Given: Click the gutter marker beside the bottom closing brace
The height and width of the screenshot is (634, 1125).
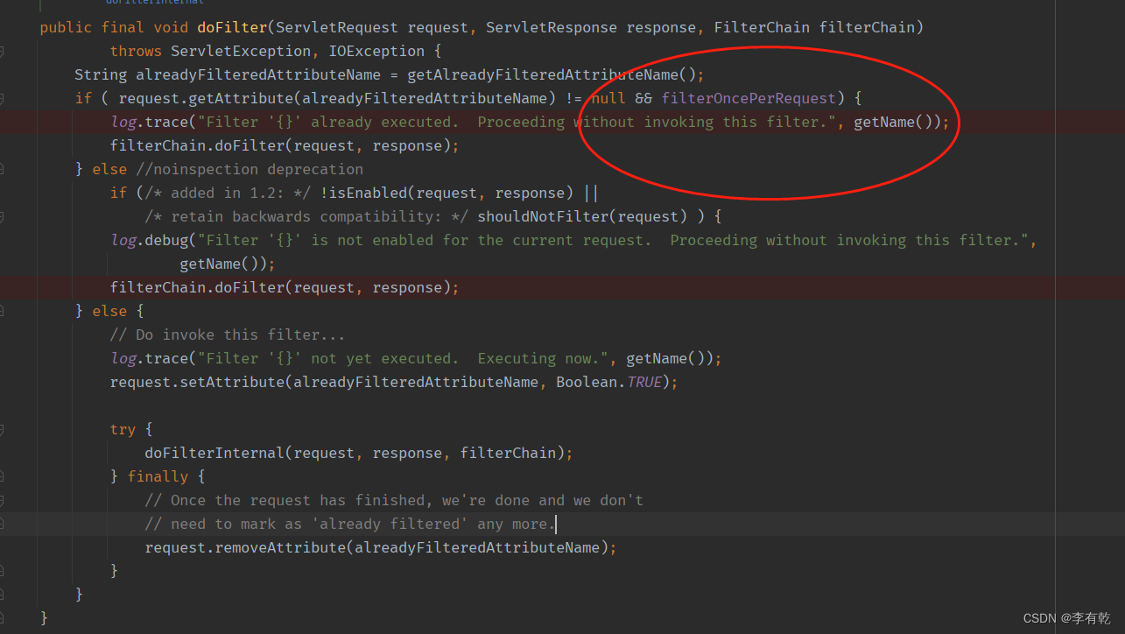Looking at the screenshot, I should point(4,616).
